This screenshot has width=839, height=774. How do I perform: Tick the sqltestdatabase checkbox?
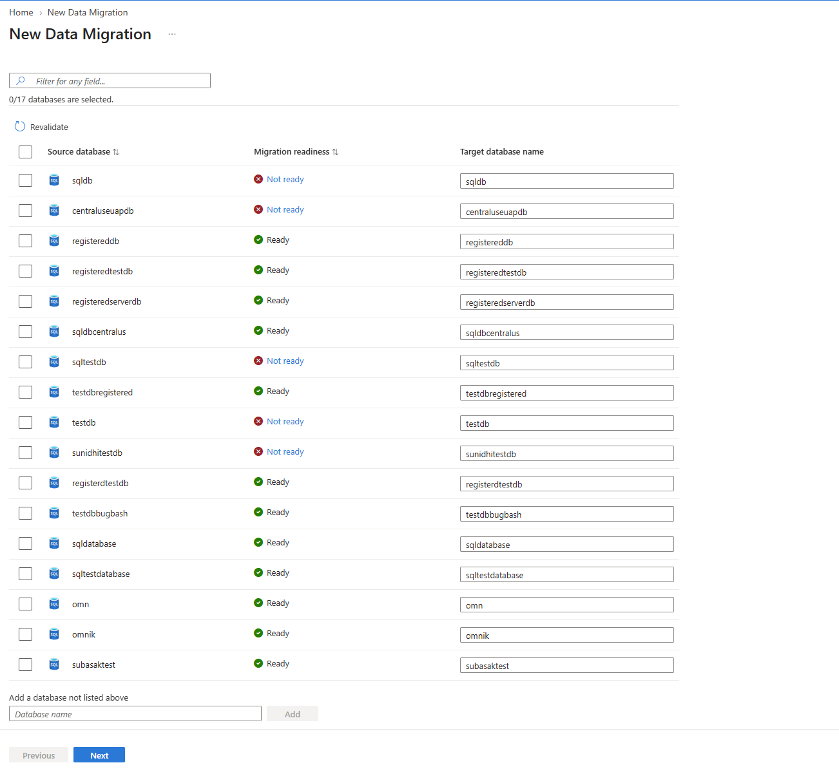tap(25, 574)
